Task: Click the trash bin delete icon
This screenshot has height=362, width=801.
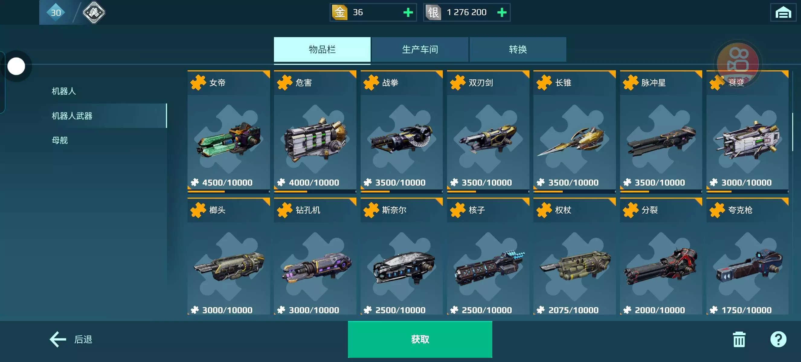Action: pyautogui.click(x=739, y=339)
